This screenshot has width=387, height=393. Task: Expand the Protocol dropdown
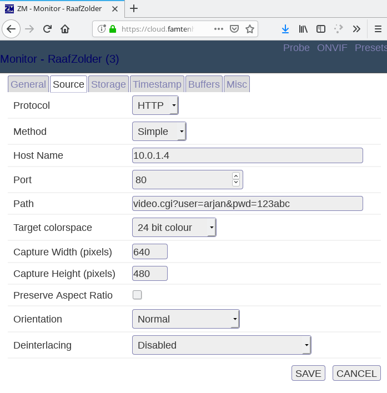click(x=155, y=105)
